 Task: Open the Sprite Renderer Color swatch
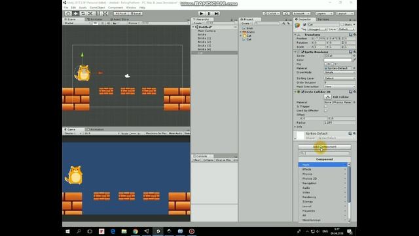pyautogui.click(x=338, y=60)
